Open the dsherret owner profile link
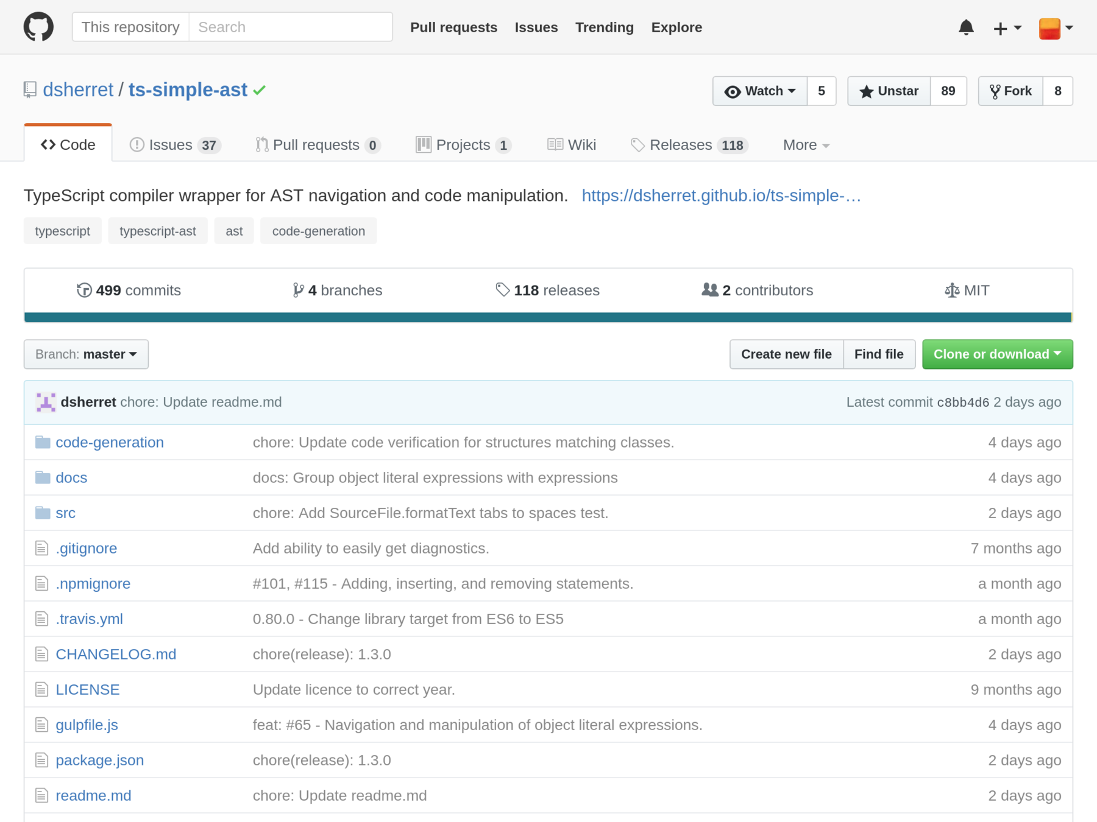1097x822 pixels. 78,90
